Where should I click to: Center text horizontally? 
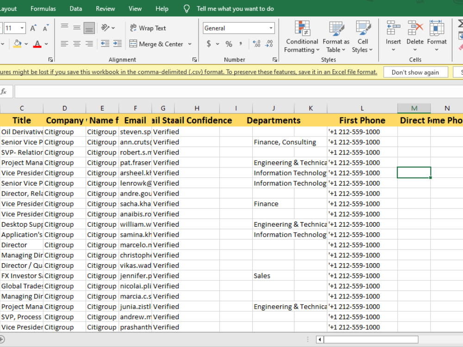pyautogui.click(x=77, y=43)
